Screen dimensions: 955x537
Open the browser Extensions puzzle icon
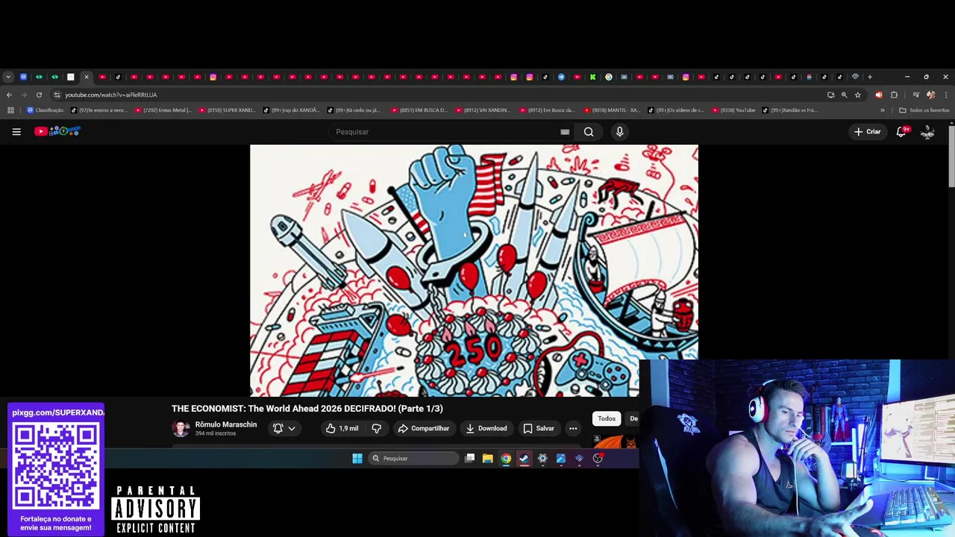click(x=894, y=95)
